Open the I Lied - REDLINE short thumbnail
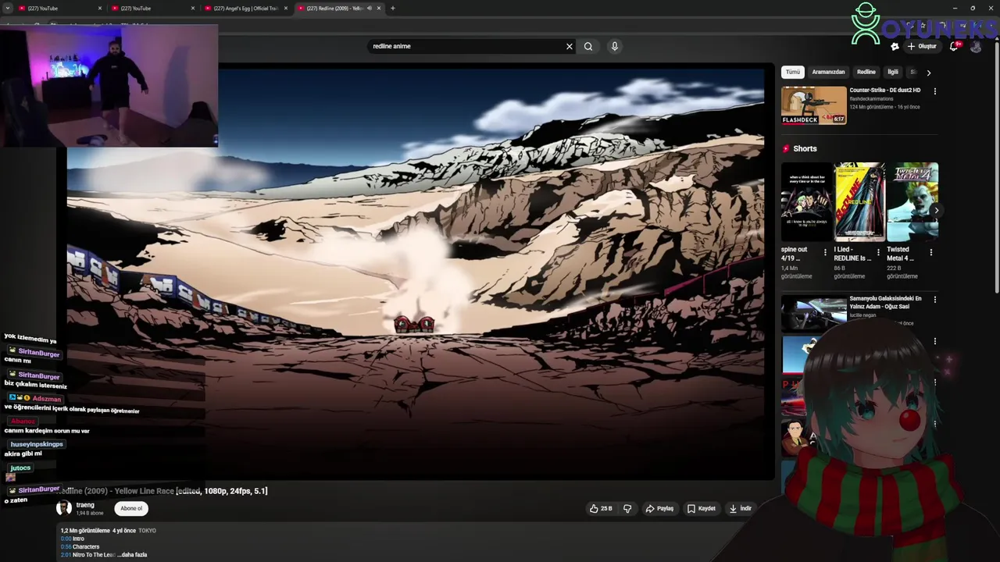This screenshot has width=1000, height=562. coord(859,201)
